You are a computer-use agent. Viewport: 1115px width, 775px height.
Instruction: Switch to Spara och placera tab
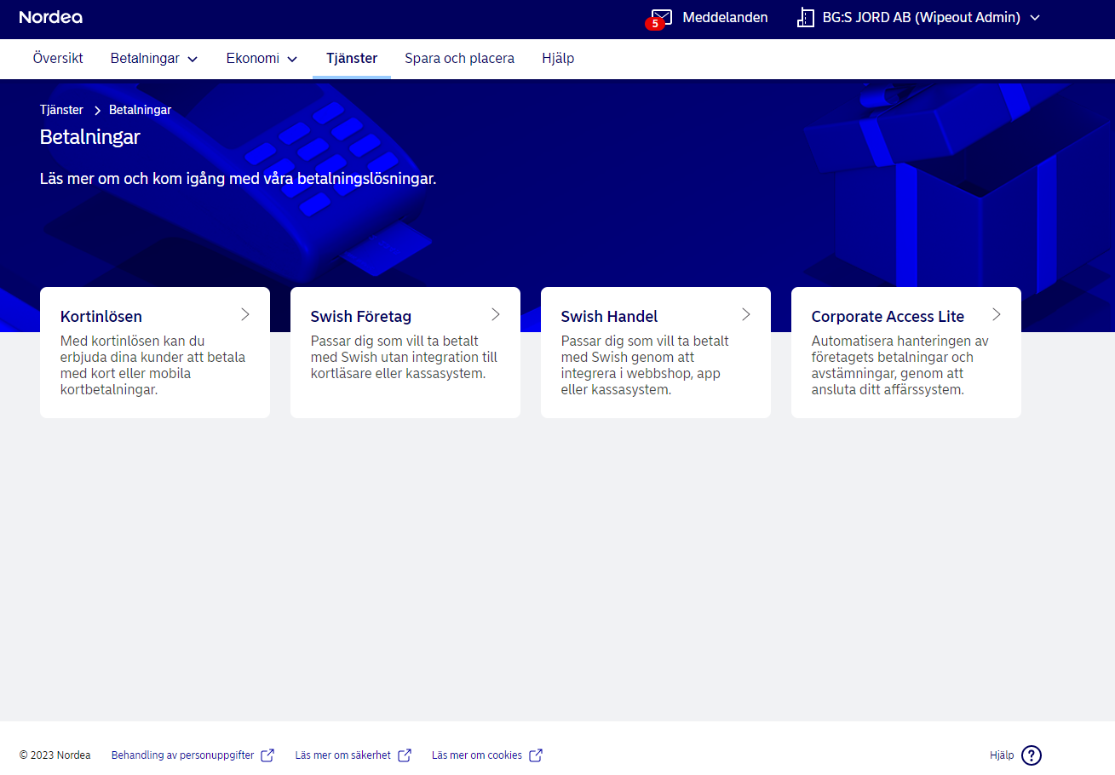coord(460,59)
